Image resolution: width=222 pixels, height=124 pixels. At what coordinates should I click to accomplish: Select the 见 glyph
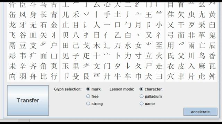pos(66,56)
